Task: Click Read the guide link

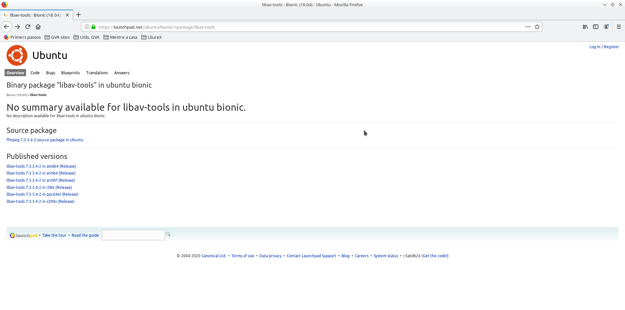Action: pyautogui.click(x=85, y=235)
